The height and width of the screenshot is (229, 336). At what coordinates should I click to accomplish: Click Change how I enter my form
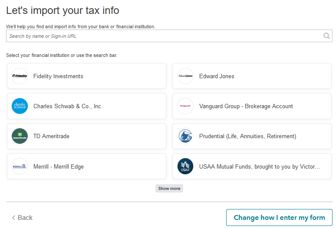coord(279,218)
